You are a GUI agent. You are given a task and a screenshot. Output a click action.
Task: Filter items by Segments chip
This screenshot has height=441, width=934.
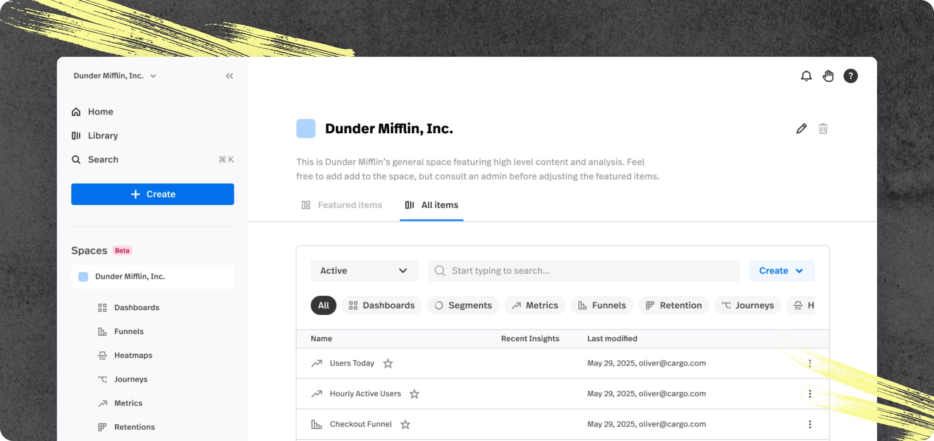pyautogui.click(x=463, y=306)
